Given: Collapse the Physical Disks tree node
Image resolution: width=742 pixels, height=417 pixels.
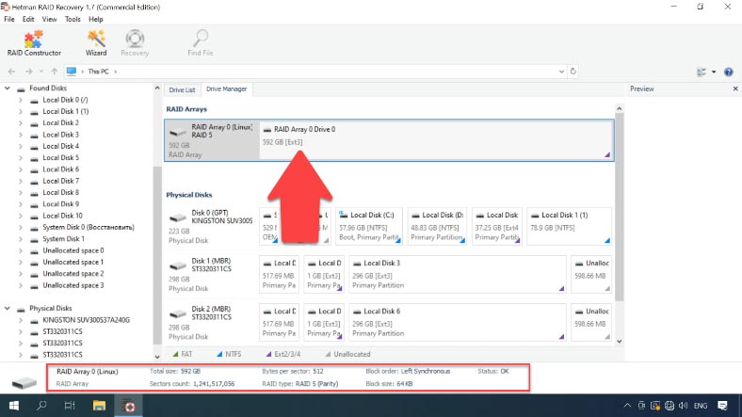Looking at the screenshot, I should coord(8,308).
